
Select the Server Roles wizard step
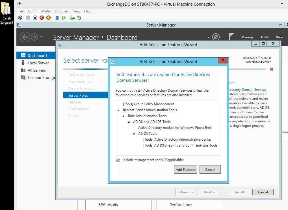(85, 95)
